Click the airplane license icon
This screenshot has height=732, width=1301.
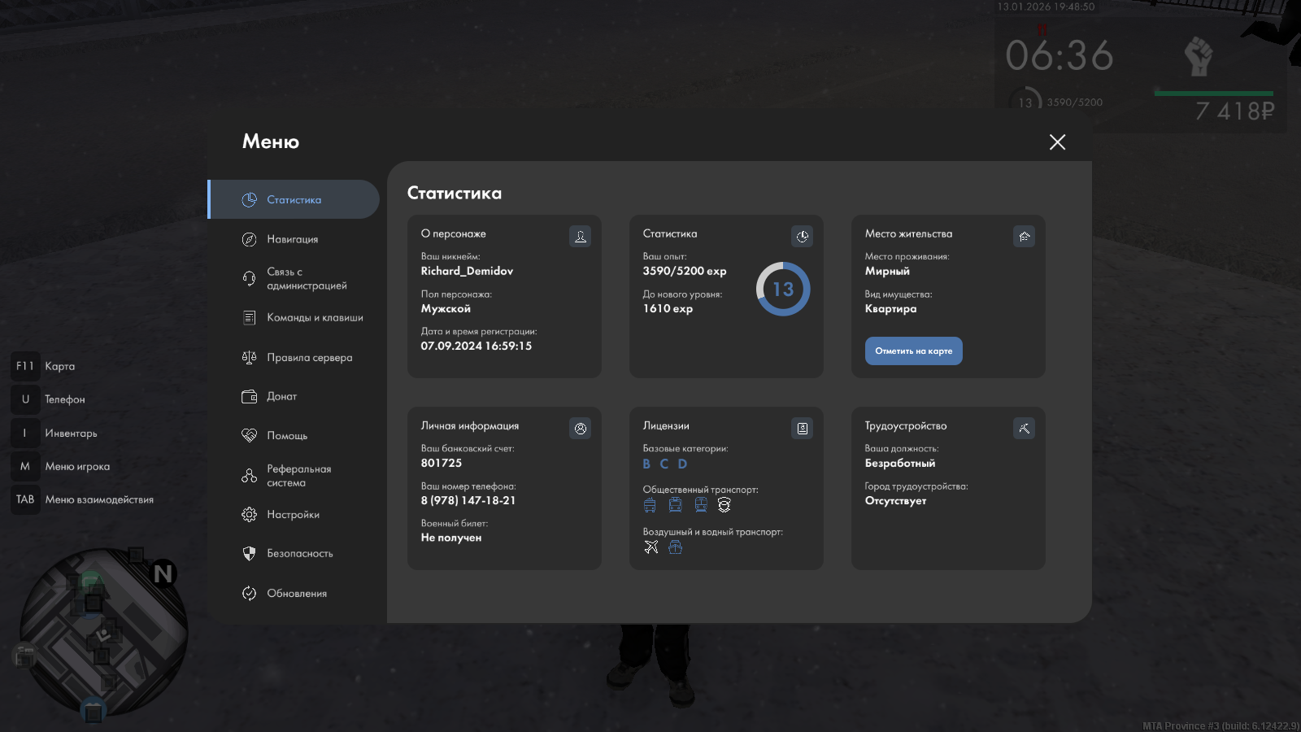pos(651,547)
